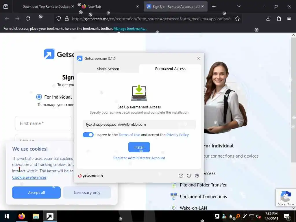List all tabs dropdown arrow
Image resolution: width=296 pixels, height=222 pixels.
tap(238, 6)
